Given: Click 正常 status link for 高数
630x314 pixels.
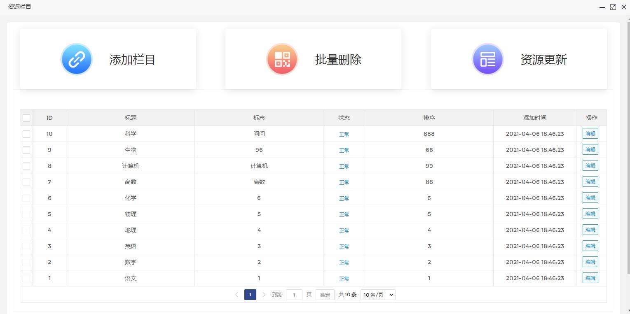Looking at the screenshot, I should [344, 182].
